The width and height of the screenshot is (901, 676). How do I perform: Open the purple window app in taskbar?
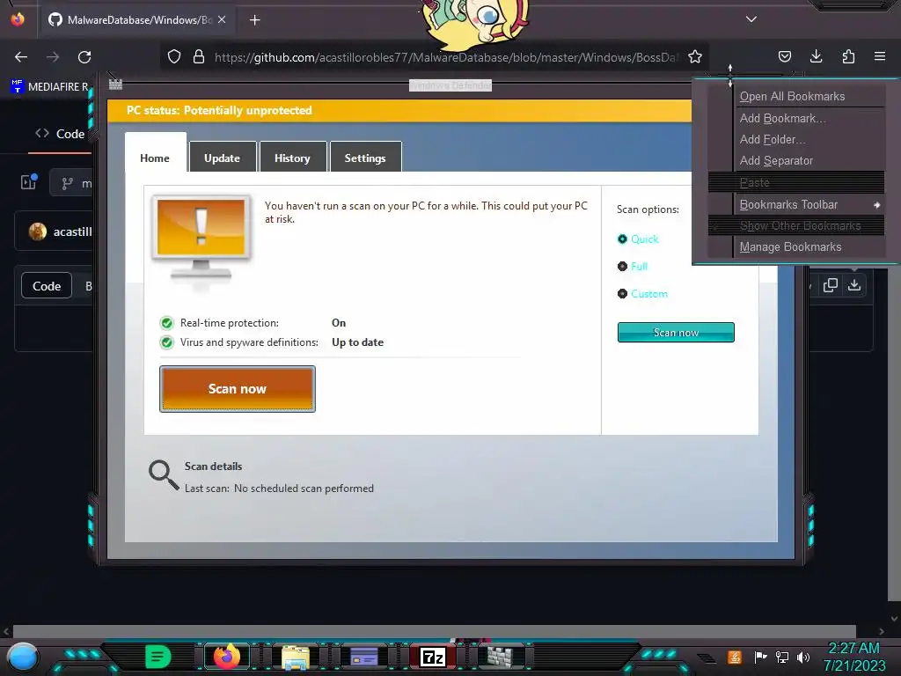tap(363, 657)
